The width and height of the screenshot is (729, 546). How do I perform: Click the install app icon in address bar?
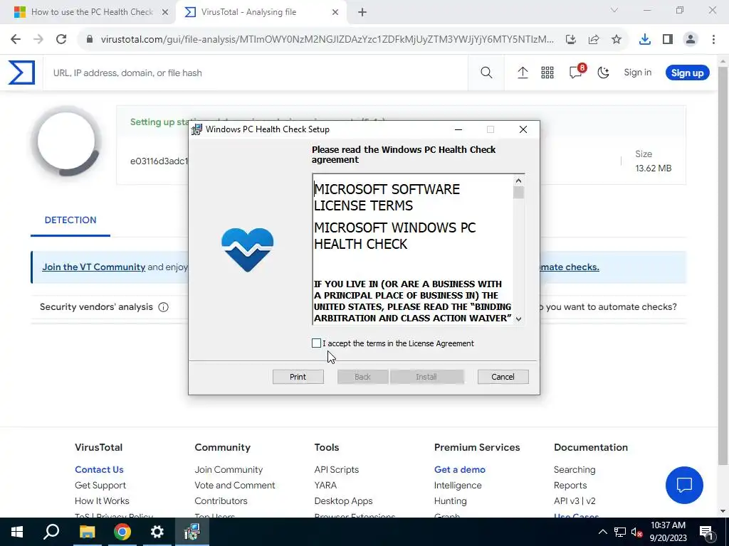point(571,40)
